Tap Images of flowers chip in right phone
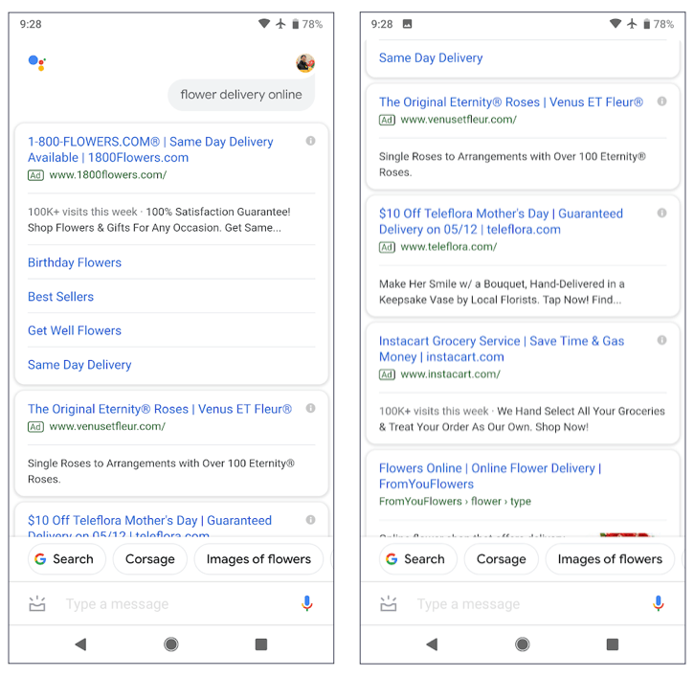The width and height of the screenshot is (694, 677). pos(610,559)
